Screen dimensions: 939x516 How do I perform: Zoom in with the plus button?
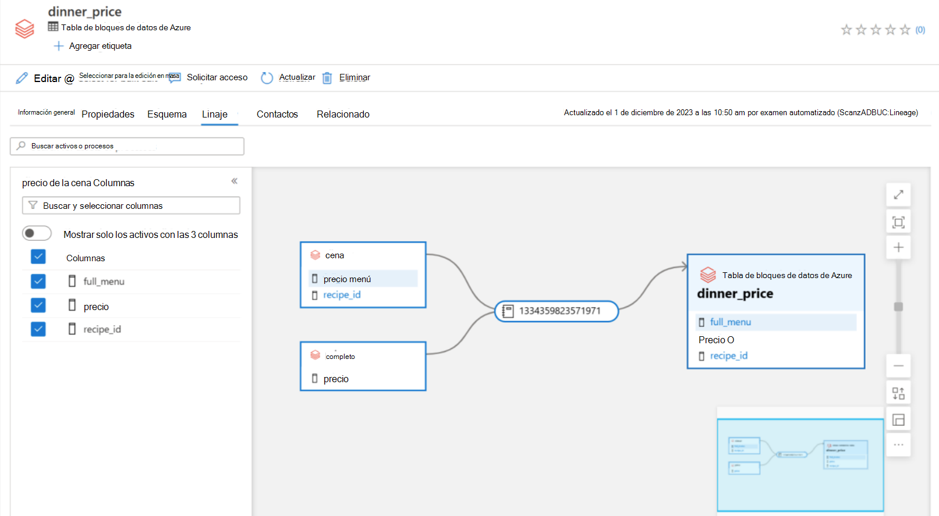point(898,247)
